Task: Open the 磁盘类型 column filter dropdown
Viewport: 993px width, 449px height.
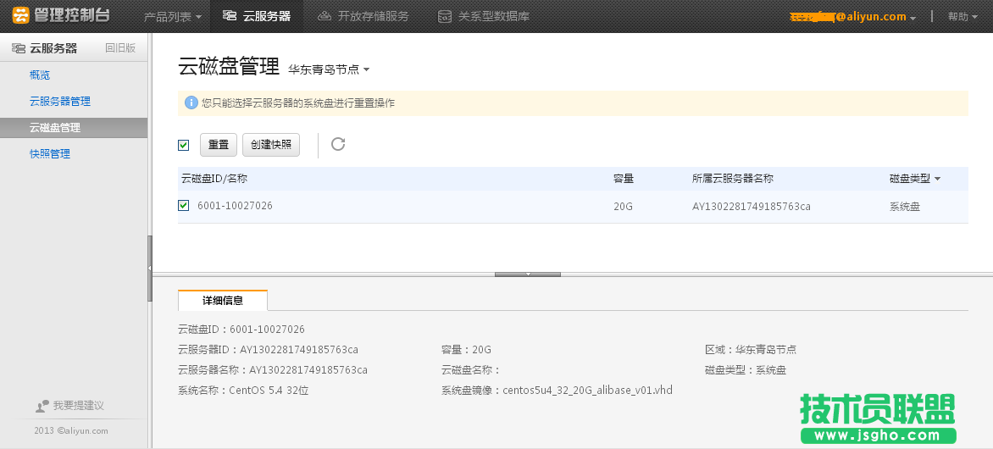Action: click(915, 179)
